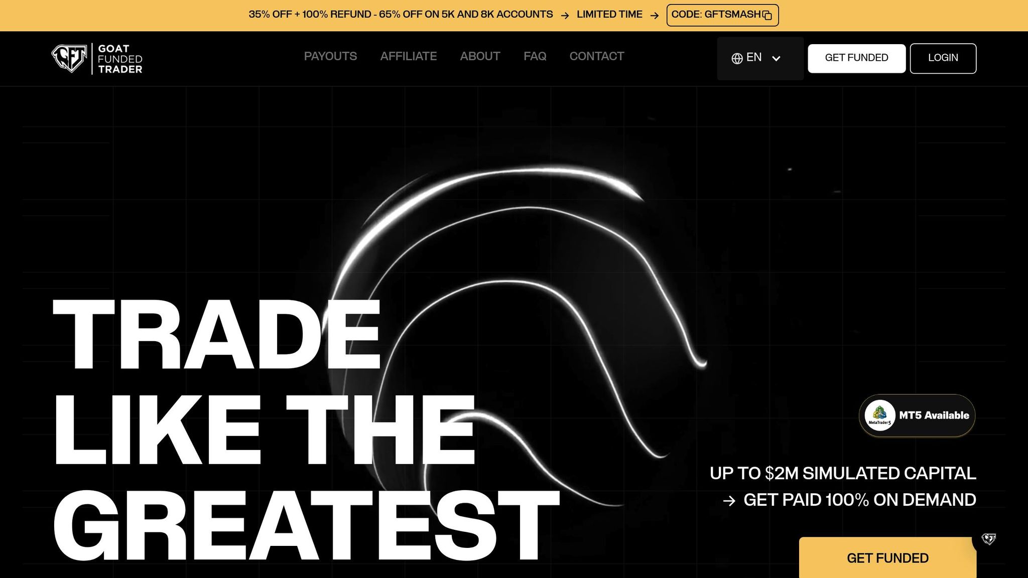Click arrow icon before CODE: GFTSMASH
This screenshot has height=578, width=1028.
click(x=654, y=16)
